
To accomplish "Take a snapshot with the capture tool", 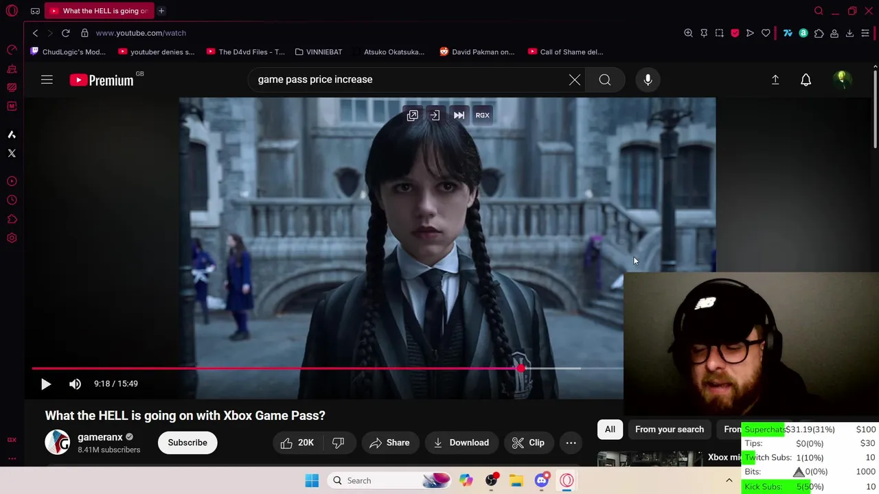I will (x=719, y=33).
